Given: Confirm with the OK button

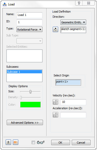Looking at the screenshot, I should point(60,143).
